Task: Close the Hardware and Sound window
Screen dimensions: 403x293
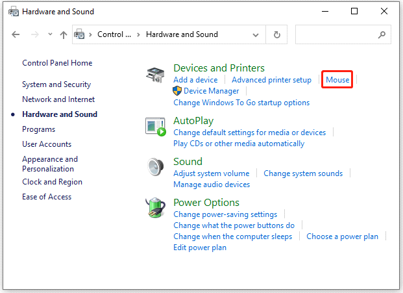Action: [x=384, y=11]
